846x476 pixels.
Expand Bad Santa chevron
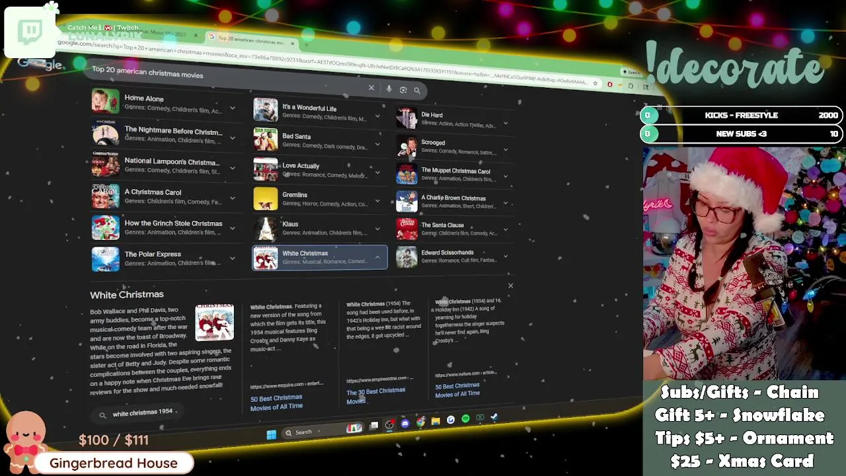pyautogui.click(x=377, y=144)
